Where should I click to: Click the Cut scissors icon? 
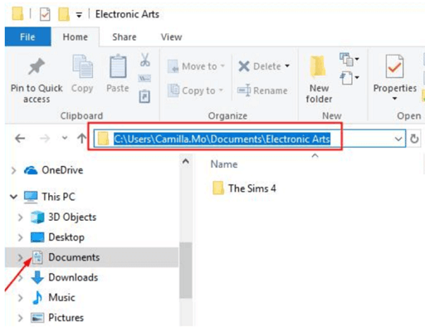pyautogui.click(x=144, y=60)
